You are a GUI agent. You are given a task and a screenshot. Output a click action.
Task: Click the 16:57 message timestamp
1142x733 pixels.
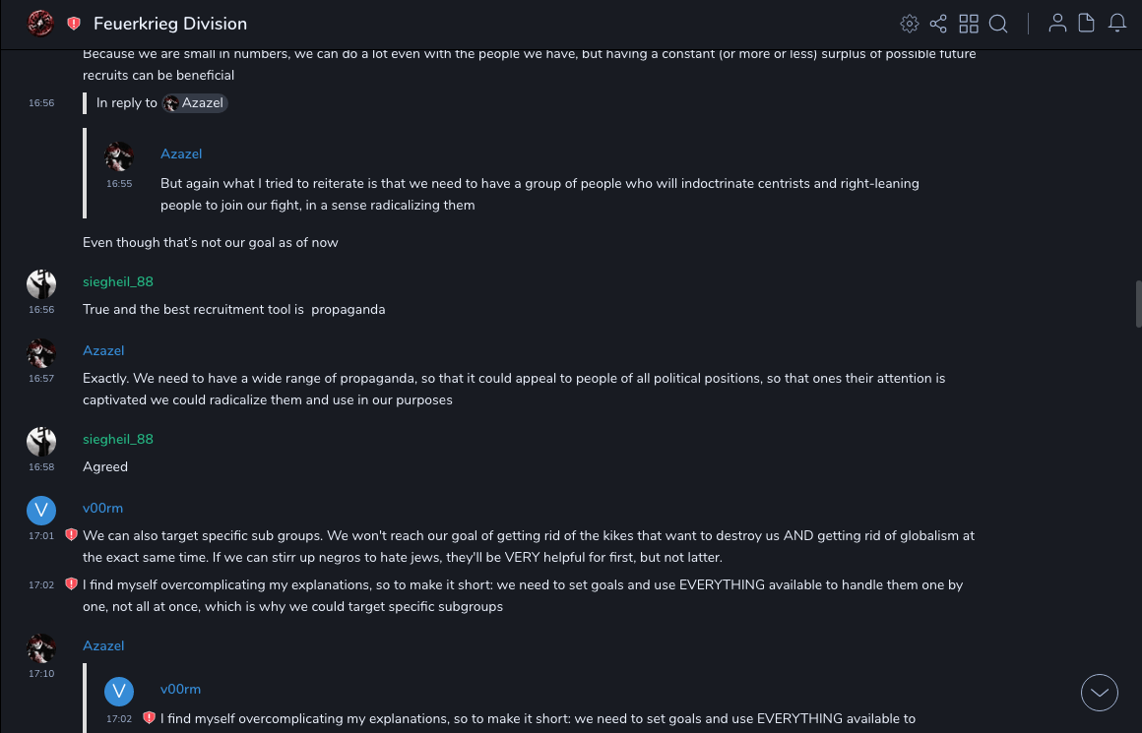coord(41,379)
